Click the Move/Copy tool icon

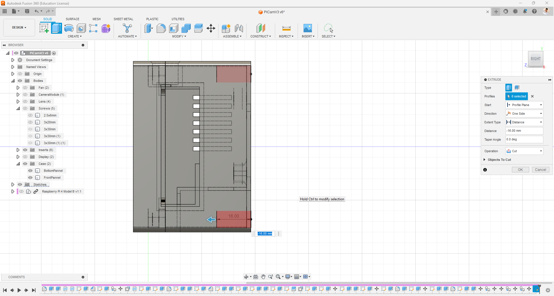[211, 28]
